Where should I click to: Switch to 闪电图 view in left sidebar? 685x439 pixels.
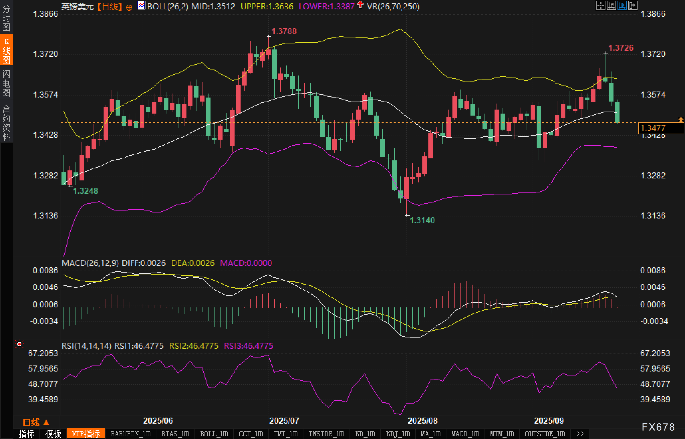click(x=6, y=83)
